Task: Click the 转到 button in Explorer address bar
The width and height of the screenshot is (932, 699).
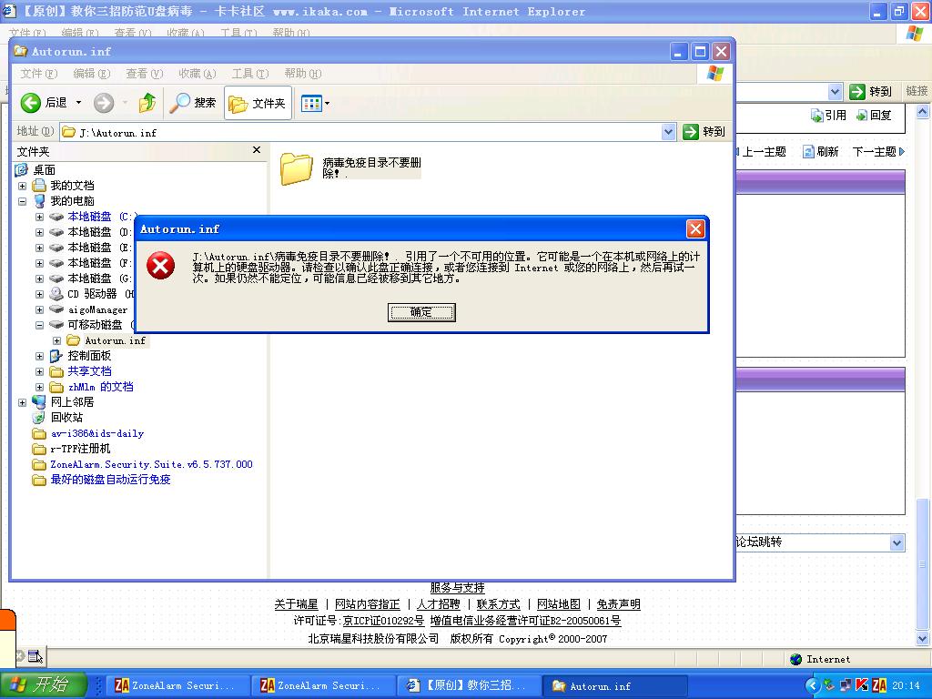Action: [x=704, y=132]
